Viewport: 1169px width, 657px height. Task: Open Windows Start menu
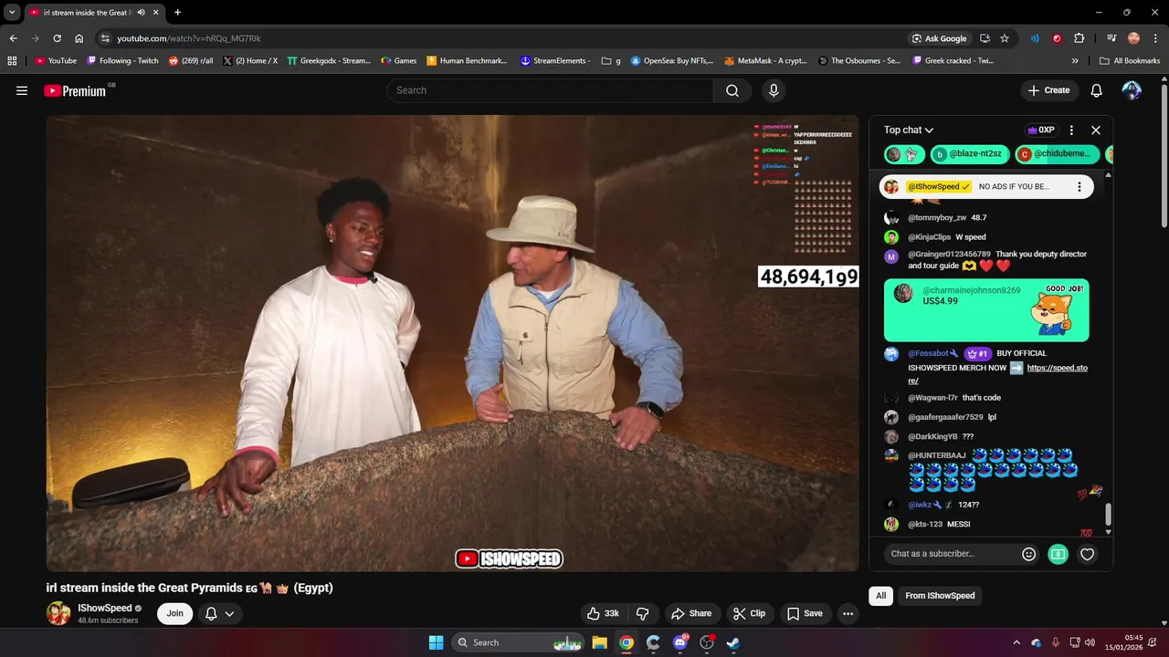pos(436,642)
